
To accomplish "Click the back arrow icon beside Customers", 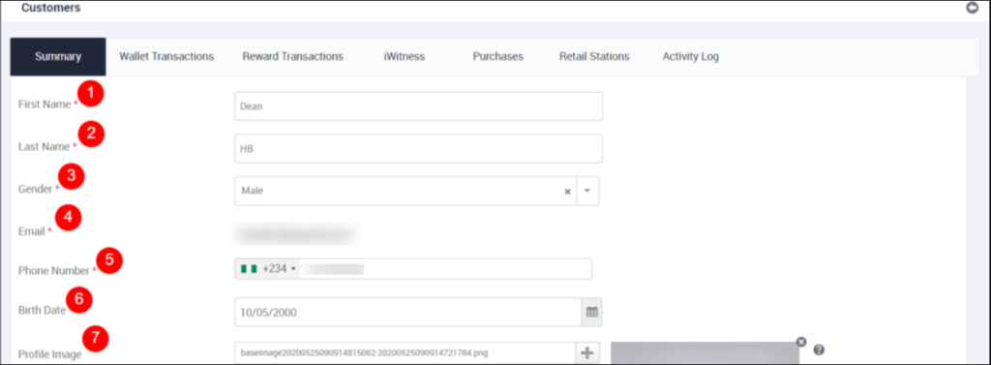I will [x=972, y=8].
